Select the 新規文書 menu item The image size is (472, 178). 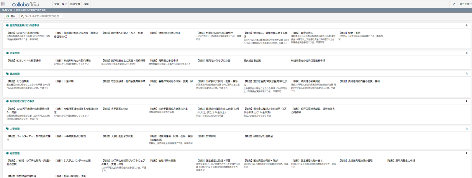click(x=75, y=4)
